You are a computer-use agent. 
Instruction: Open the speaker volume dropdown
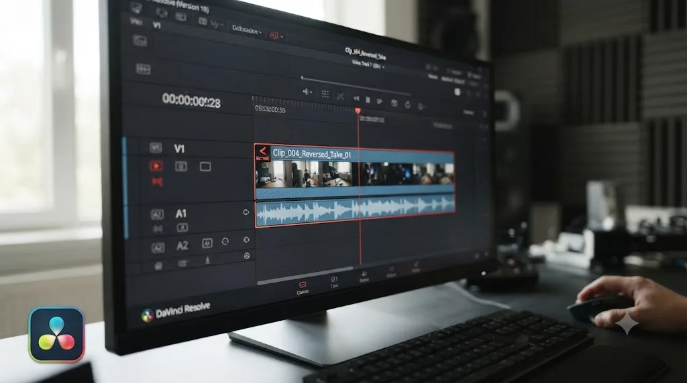pos(307,92)
